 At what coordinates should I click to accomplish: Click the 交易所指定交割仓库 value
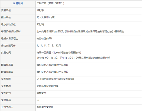pos(47,86)
